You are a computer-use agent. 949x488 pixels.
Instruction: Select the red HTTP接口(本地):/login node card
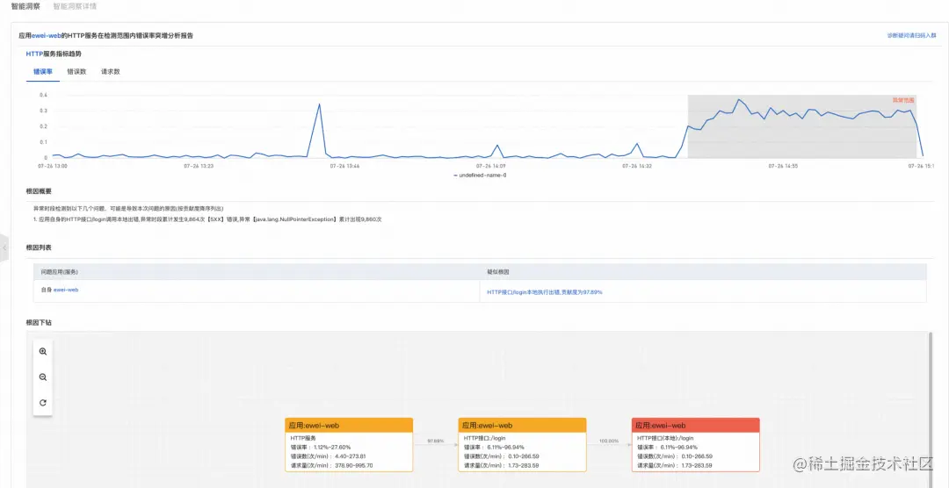point(695,444)
